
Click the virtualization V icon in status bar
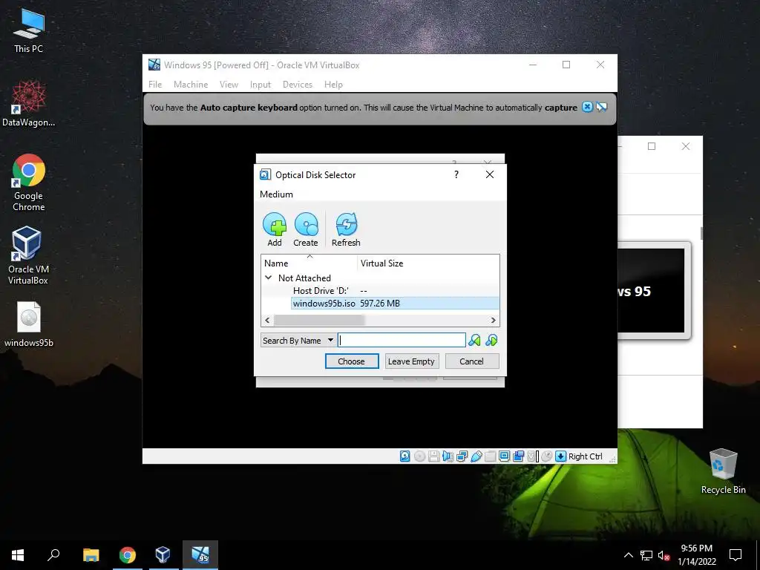coord(532,456)
